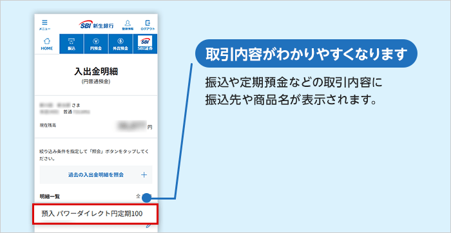Open the 外貨預金 tab
The width and height of the screenshot is (451, 233).
(120, 44)
